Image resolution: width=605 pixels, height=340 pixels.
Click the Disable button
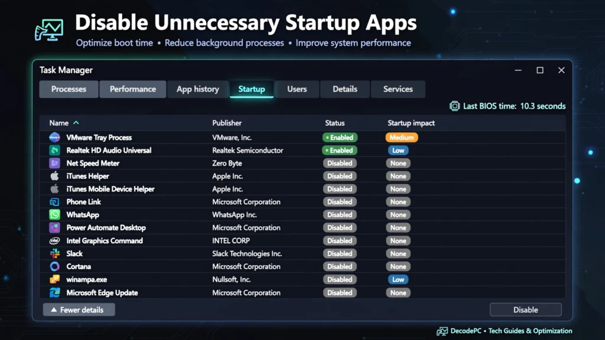pyautogui.click(x=525, y=309)
